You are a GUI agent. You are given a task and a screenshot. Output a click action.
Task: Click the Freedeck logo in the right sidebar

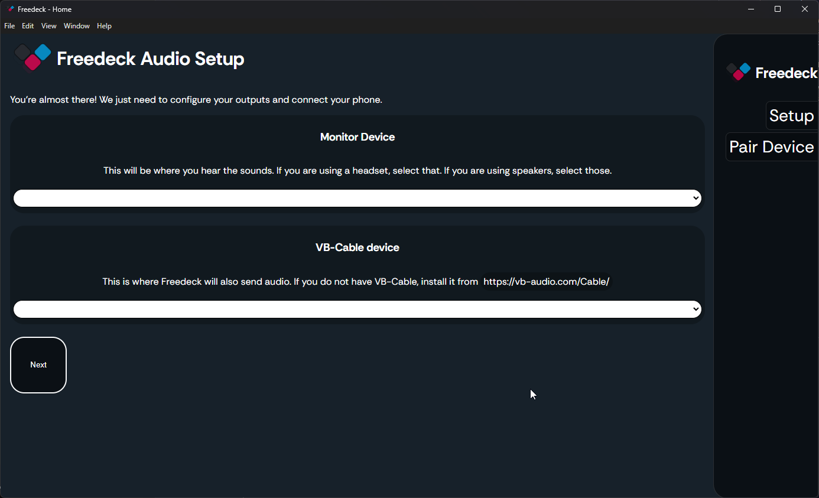(x=739, y=71)
